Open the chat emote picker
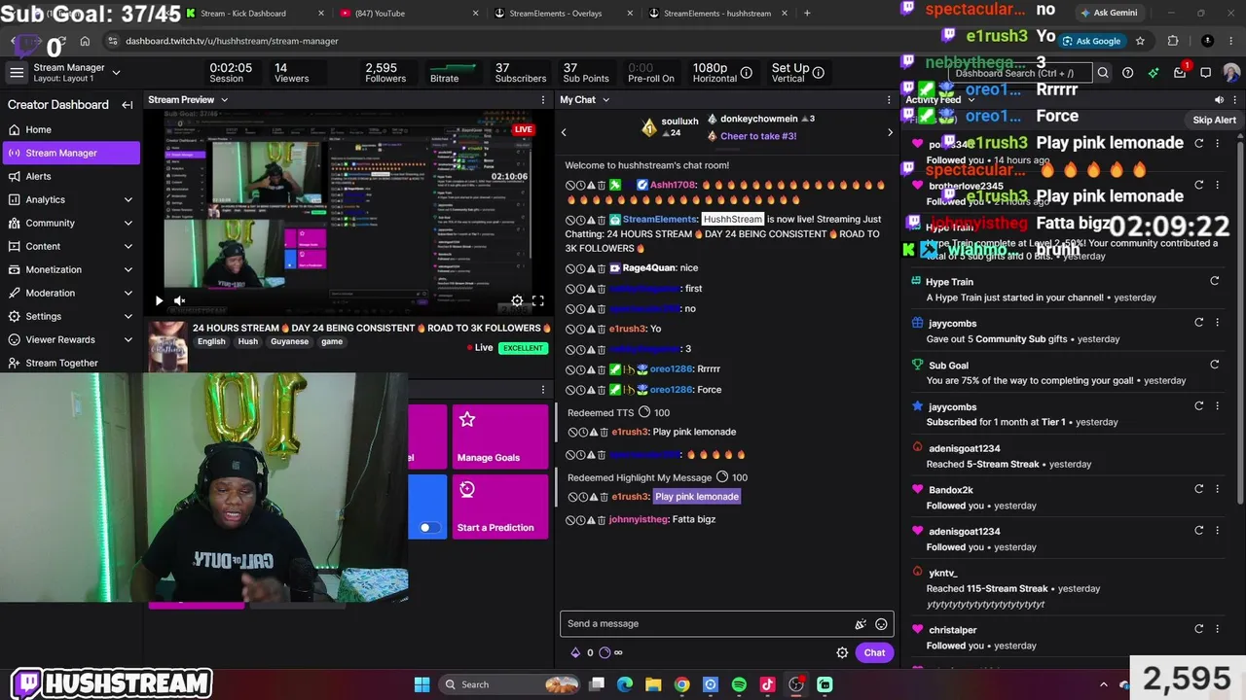The width and height of the screenshot is (1246, 700). (x=881, y=624)
